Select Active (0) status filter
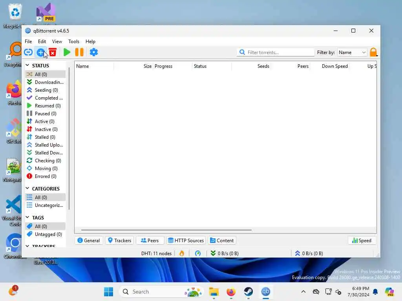The image size is (402, 301). (x=46, y=121)
